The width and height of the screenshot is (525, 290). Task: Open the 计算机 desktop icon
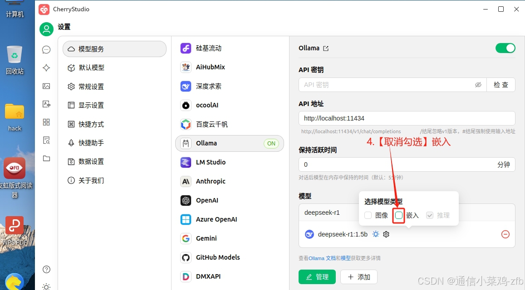click(x=15, y=9)
